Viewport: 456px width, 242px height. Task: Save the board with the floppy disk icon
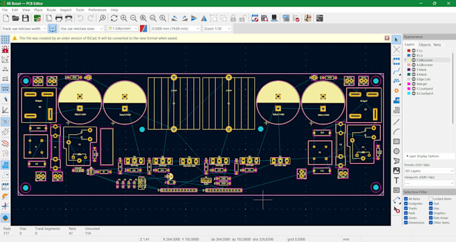coord(25,18)
